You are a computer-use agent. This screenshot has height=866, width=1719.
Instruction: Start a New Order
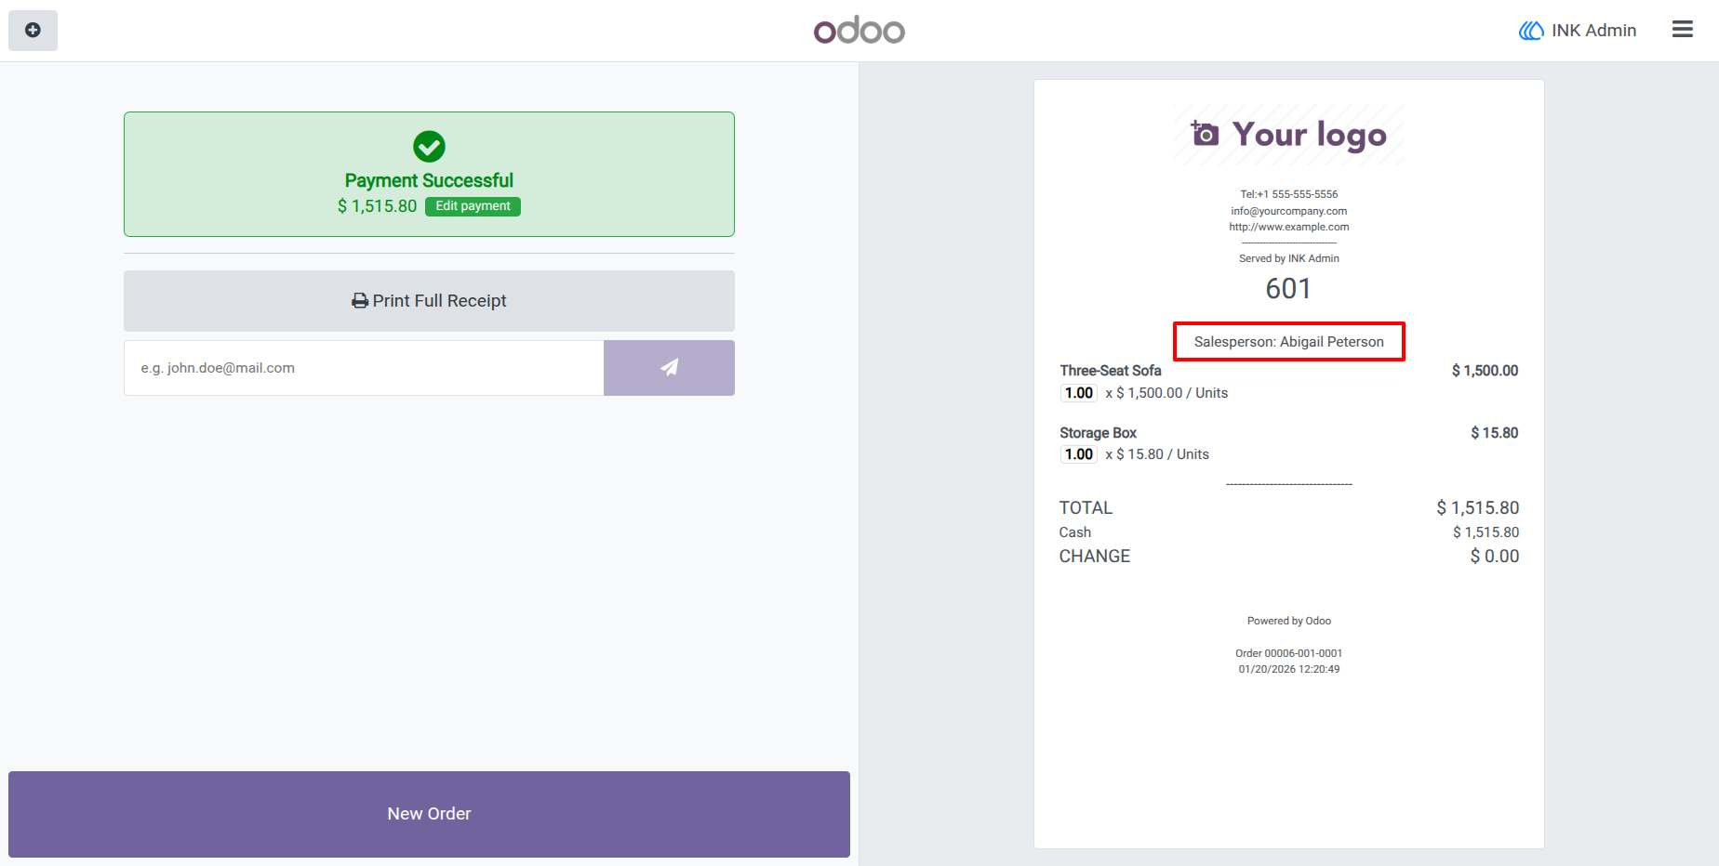coord(429,814)
